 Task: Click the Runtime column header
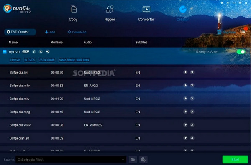point(56,42)
